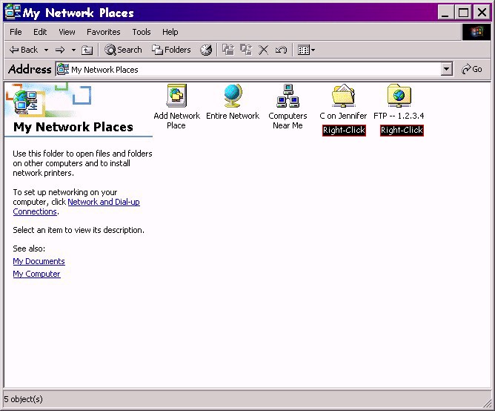
Task: Click the Copy To toolbar icon
Action: (246, 50)
